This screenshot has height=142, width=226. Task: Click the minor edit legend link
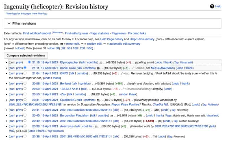[73, 44]
